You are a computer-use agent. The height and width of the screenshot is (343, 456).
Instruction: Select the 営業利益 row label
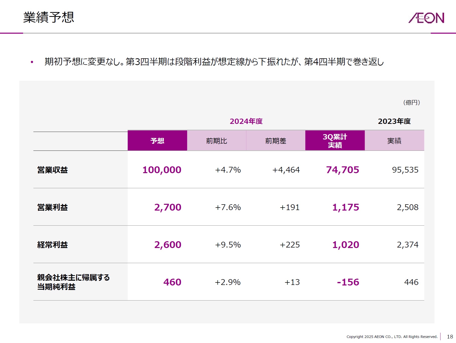coord(52,207)
